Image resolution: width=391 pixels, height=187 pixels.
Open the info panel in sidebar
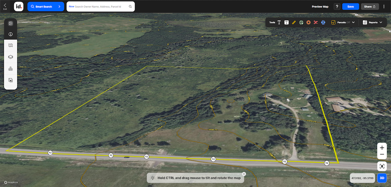coord(11,34)
